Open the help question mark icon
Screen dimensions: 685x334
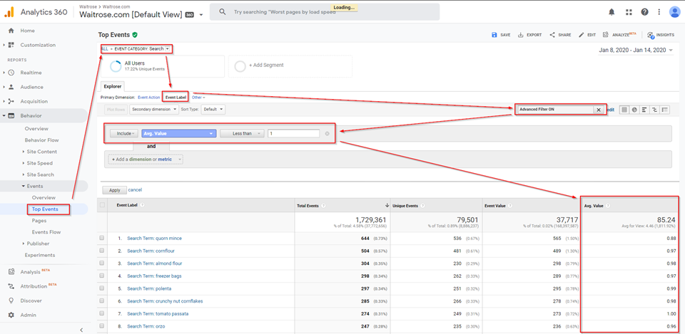pyautogui.click(x=645, y=12)
